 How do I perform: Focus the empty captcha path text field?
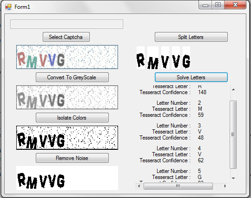point(66,24)
